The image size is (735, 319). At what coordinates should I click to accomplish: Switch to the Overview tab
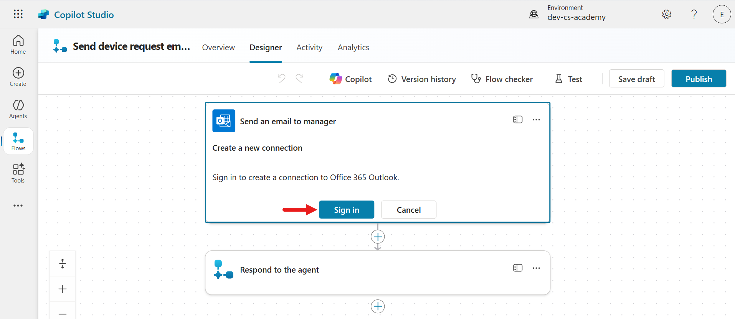218,48
